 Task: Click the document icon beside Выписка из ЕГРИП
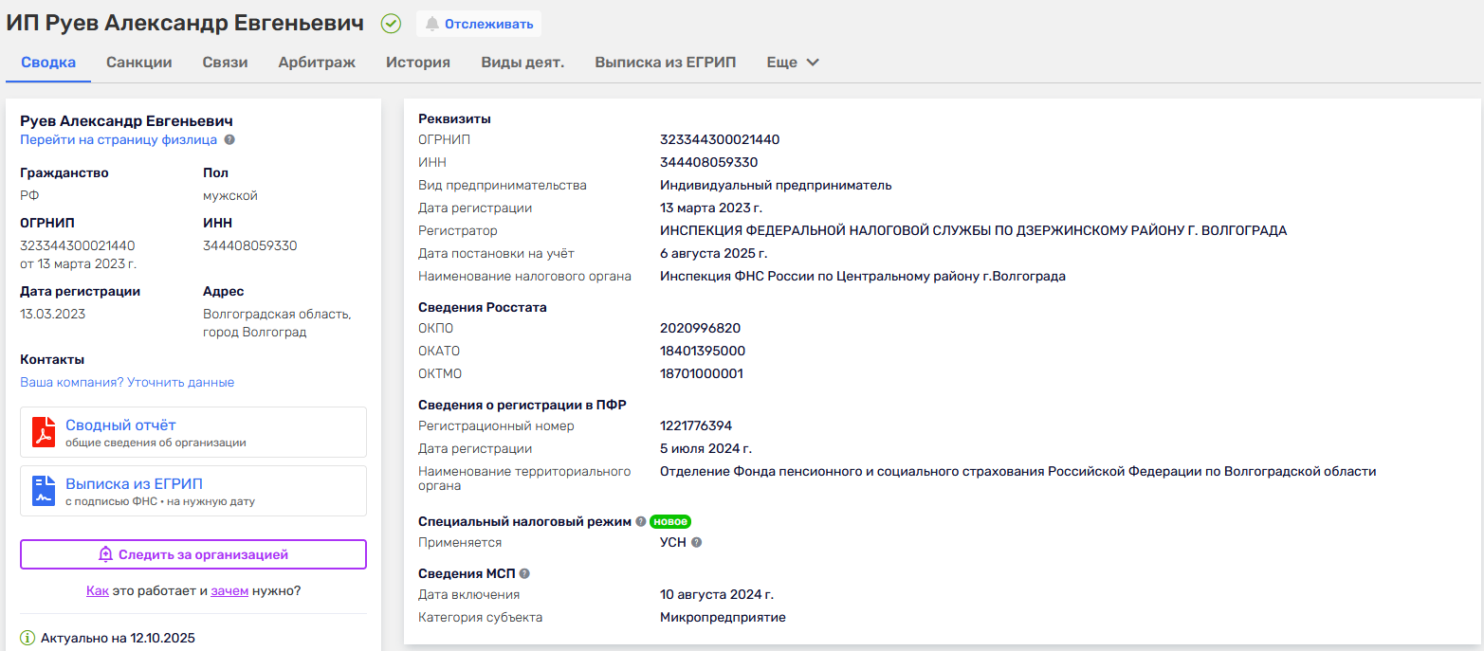click(x=45, y=491)
